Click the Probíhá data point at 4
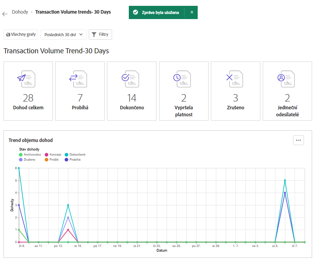 (285, 193)
